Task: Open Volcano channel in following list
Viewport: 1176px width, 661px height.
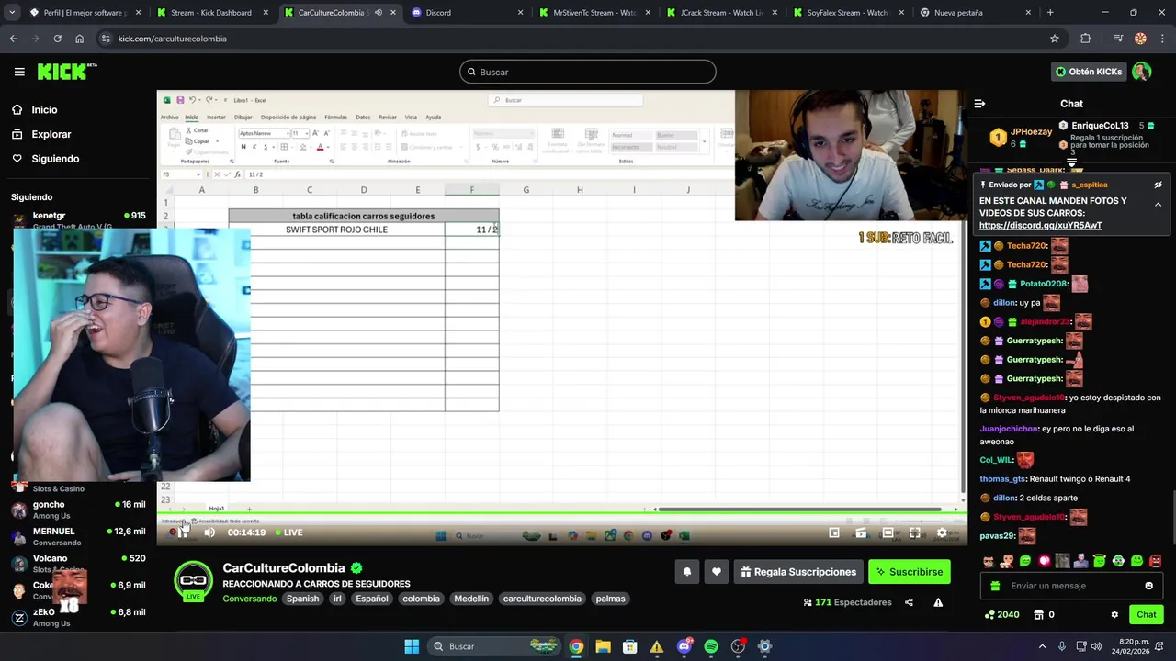Action: pos(79,563)
